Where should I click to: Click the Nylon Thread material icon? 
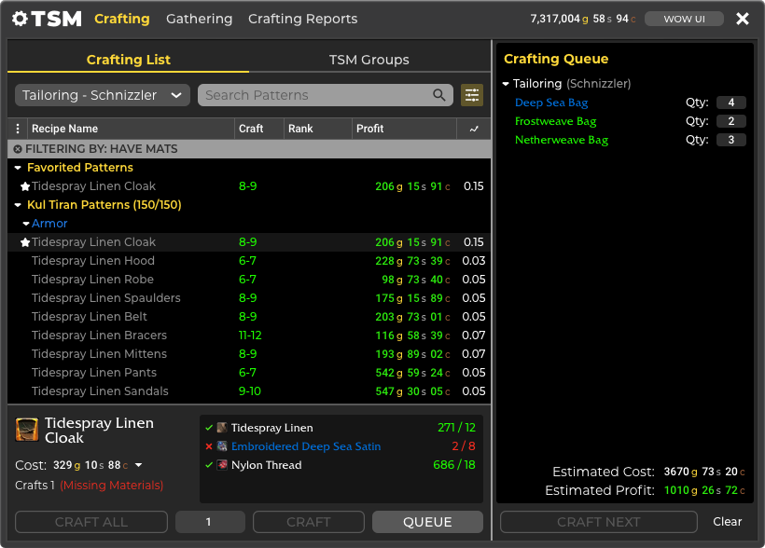tap(222, 465)
